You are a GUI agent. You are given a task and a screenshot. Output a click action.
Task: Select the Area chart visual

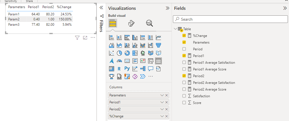112,45
